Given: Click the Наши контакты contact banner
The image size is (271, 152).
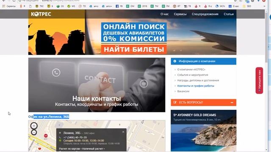Looking at the screenshot, I should pyautogui.click(x=97, y=85).
